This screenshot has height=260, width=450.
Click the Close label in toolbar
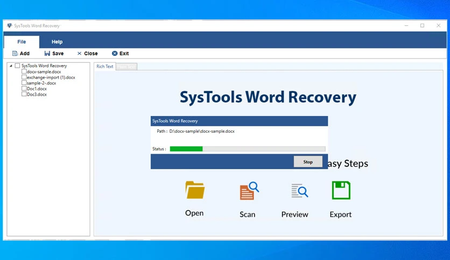tap(90, 53)
